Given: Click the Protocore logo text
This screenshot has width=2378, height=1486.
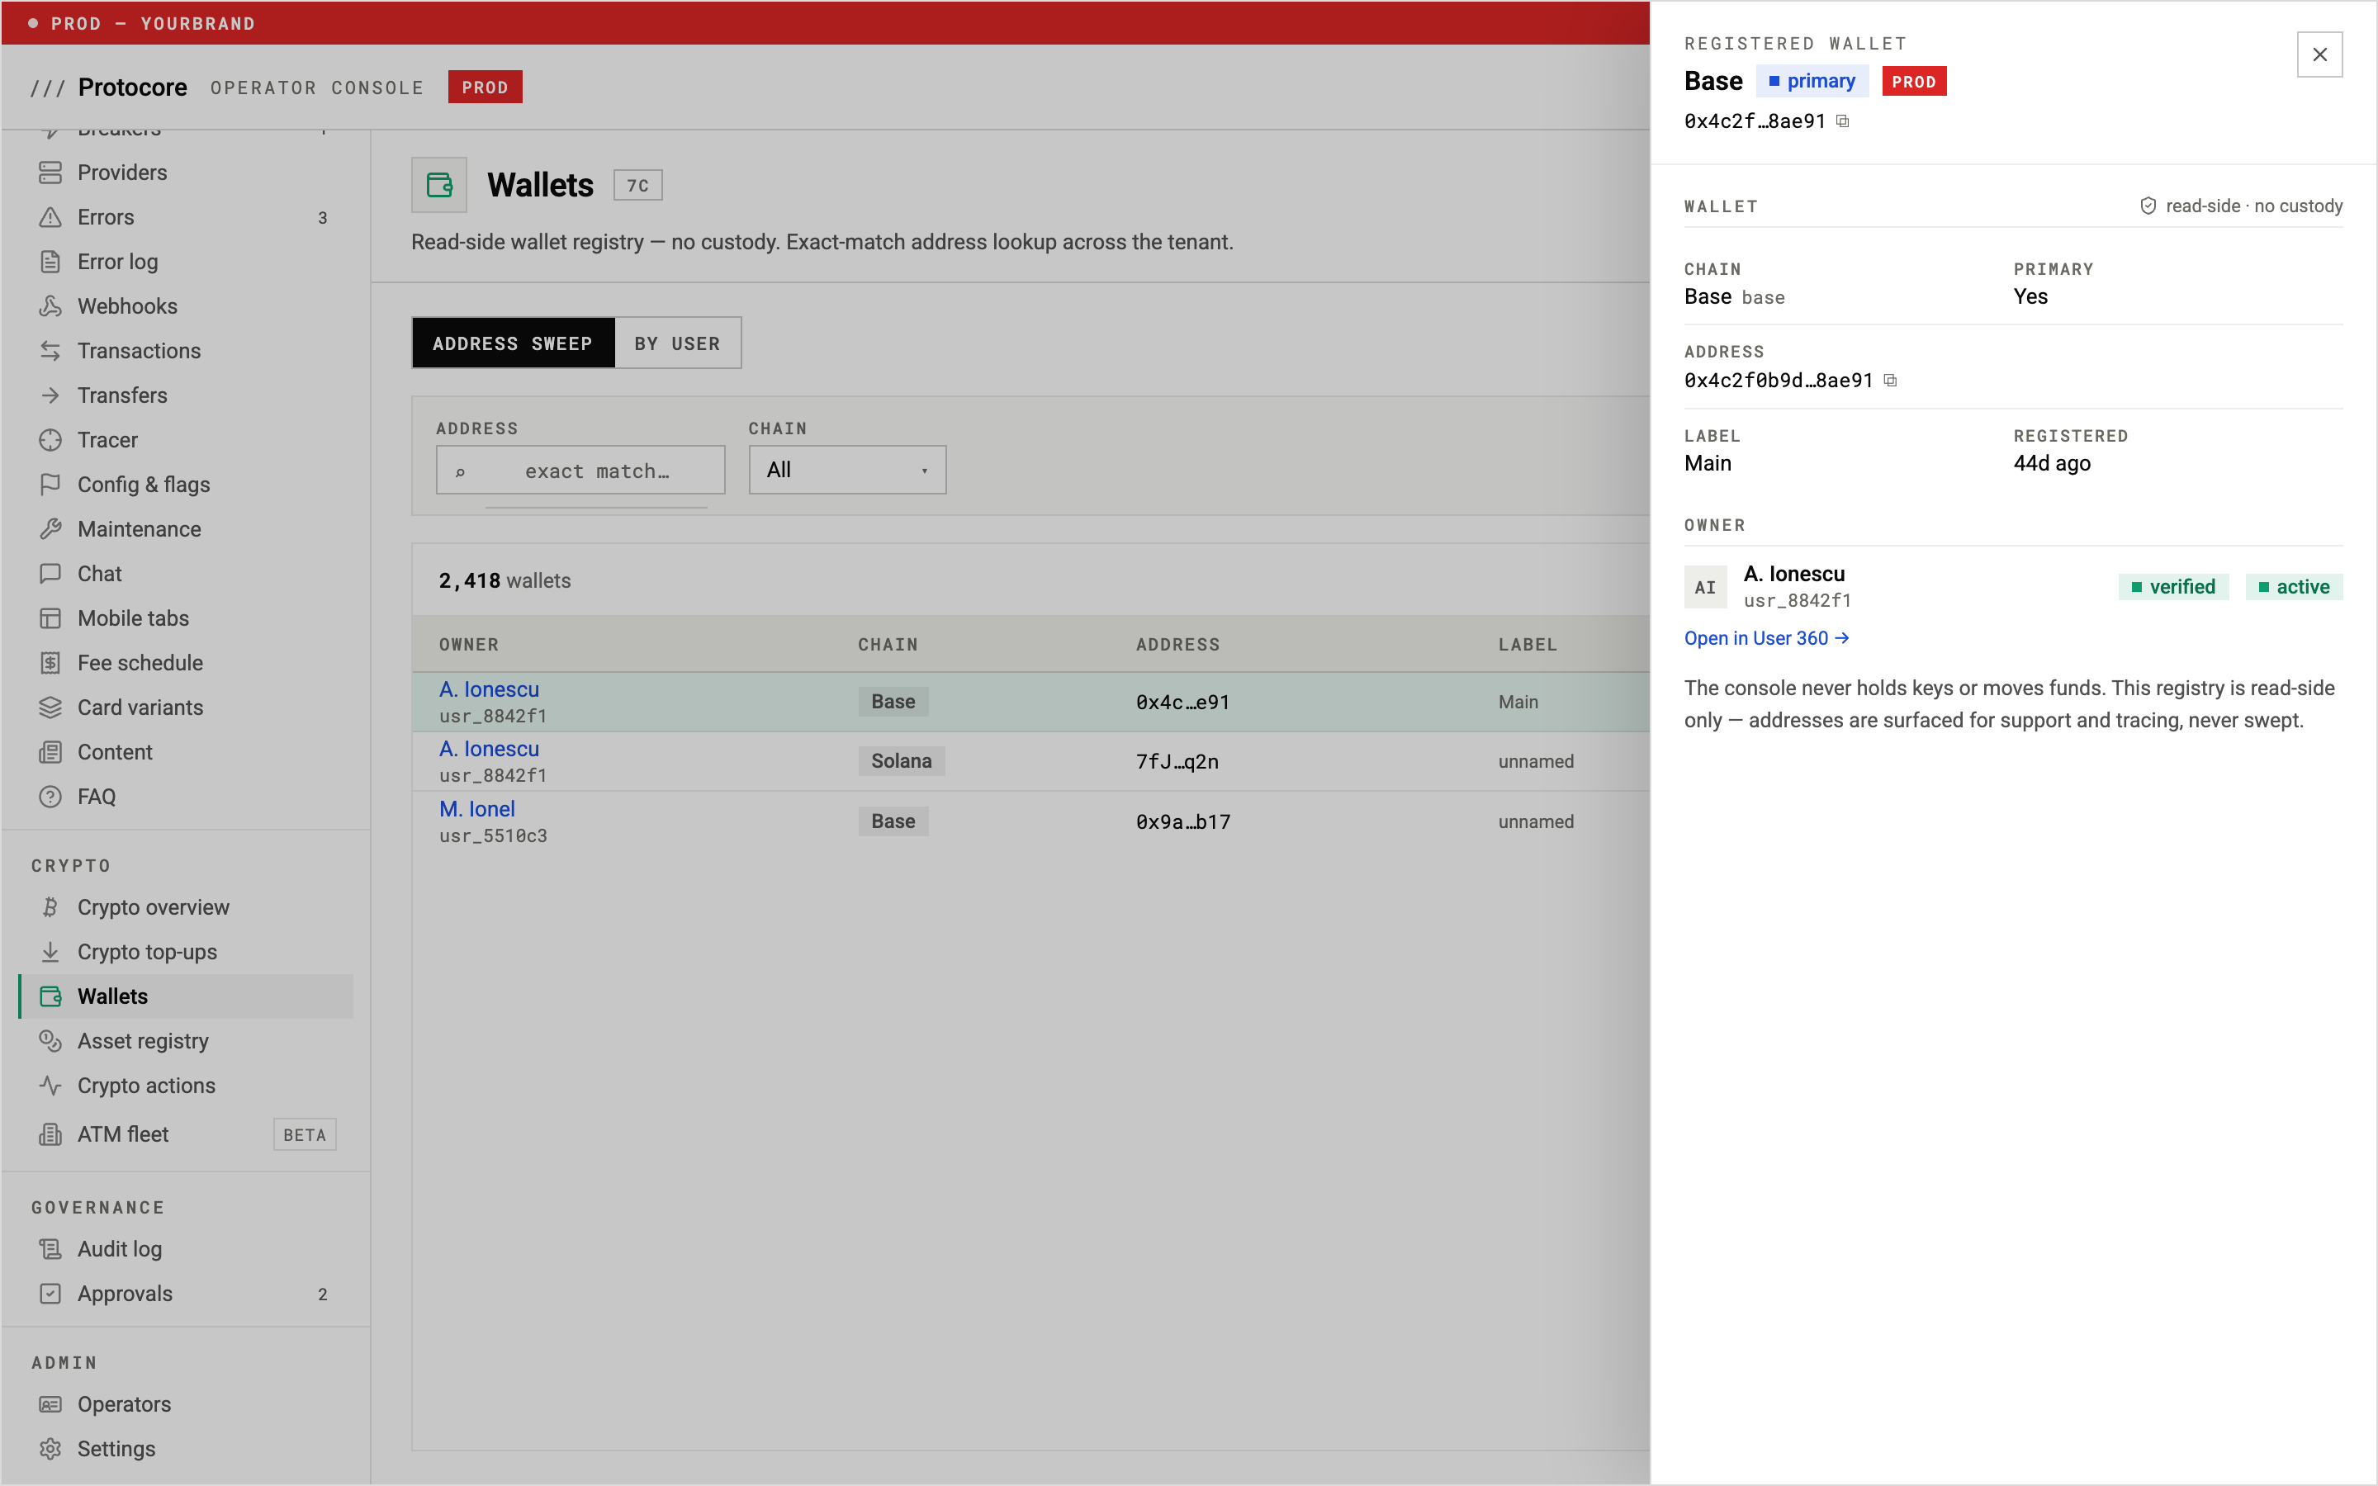Looking at the screenshot, I should (x=131, y=87).
